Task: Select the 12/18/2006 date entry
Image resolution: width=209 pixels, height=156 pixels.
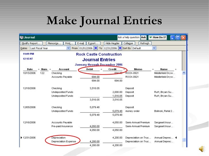Action: pyautogui.click(x=29, y=88)
